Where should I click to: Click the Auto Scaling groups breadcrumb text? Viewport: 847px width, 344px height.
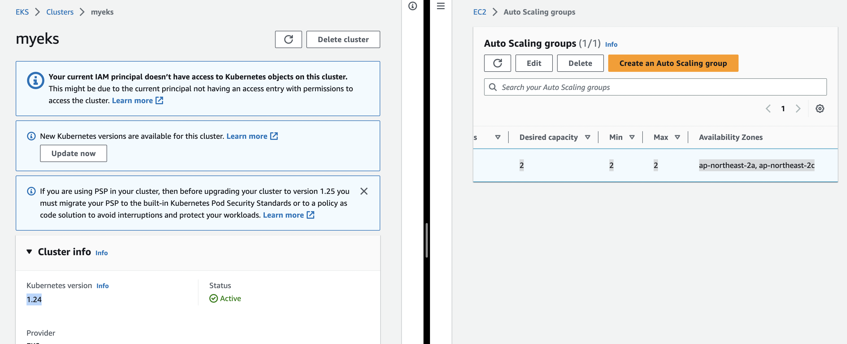(540, 12)
